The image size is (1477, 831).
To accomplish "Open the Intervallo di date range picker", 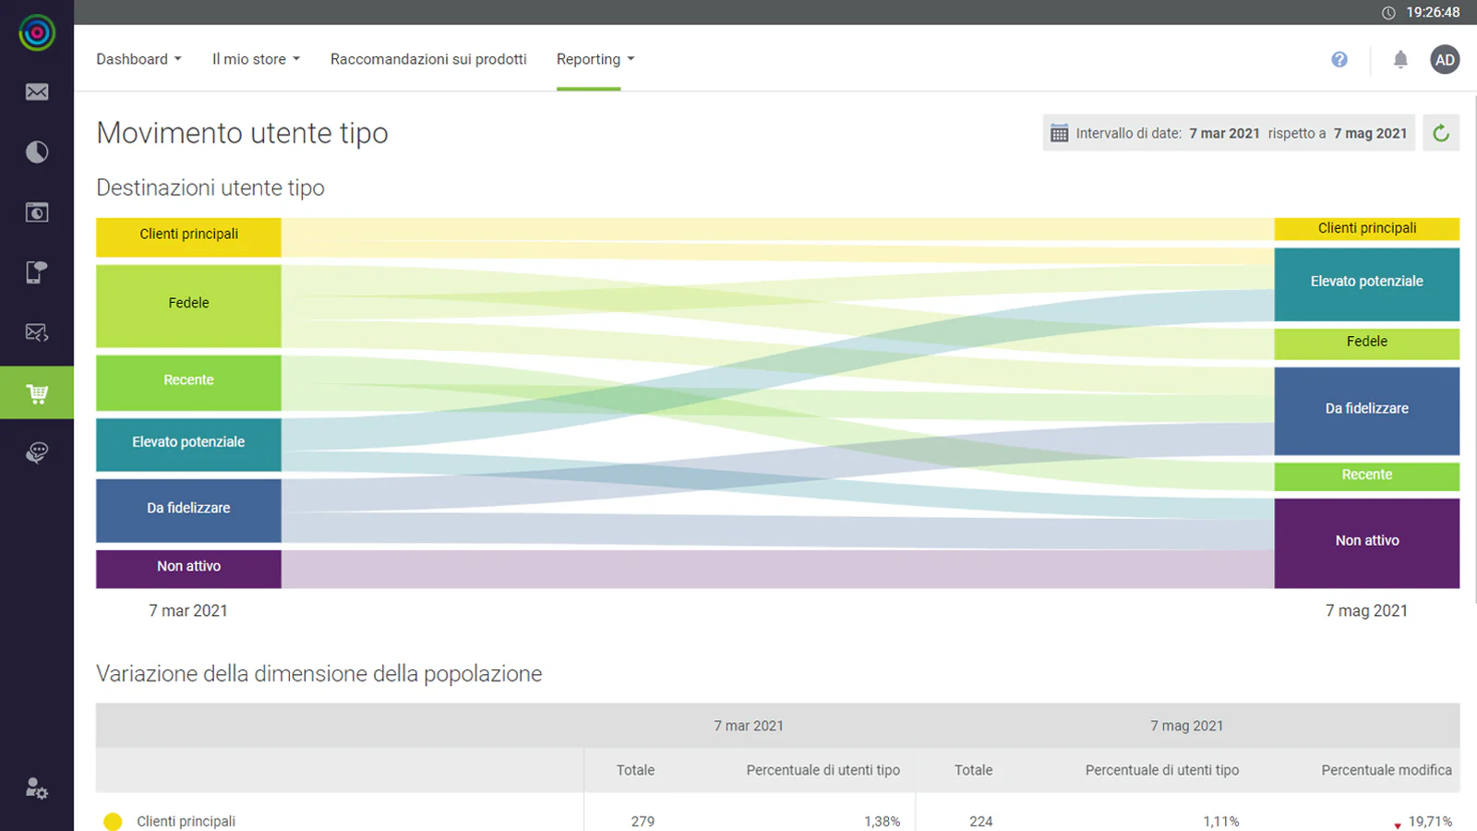I will [1229, 133].
